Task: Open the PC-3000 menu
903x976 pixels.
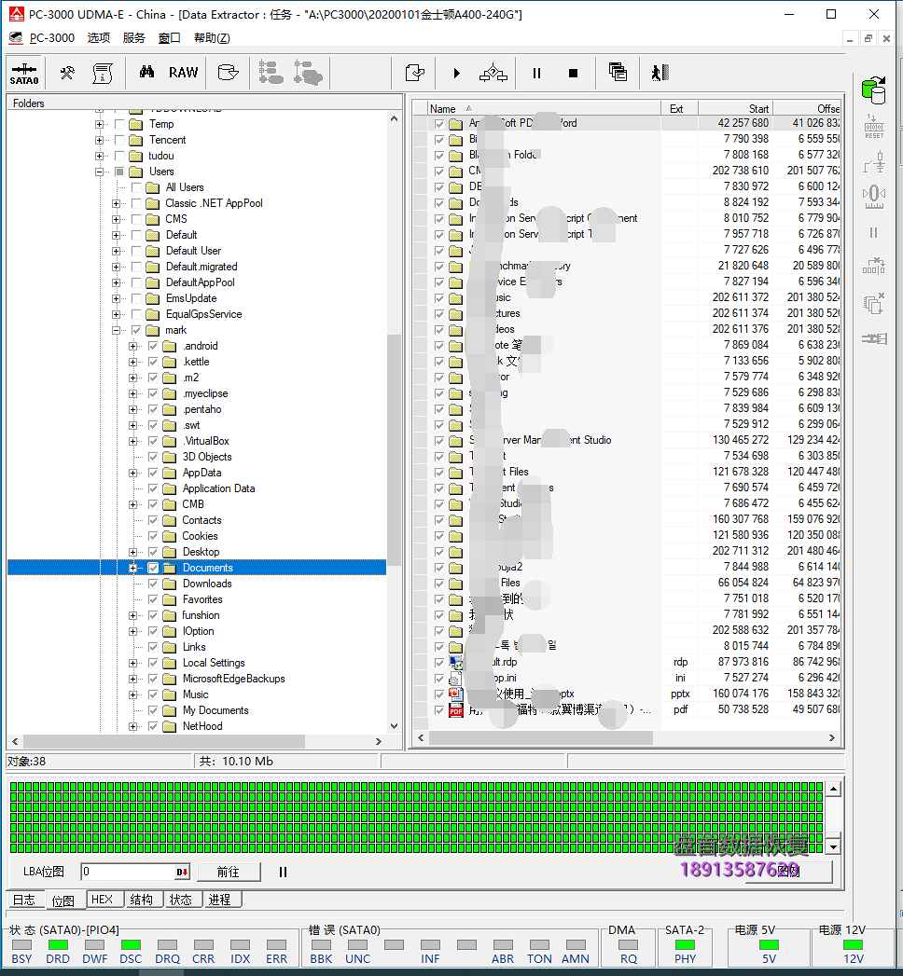Action: tap(51, 38)
